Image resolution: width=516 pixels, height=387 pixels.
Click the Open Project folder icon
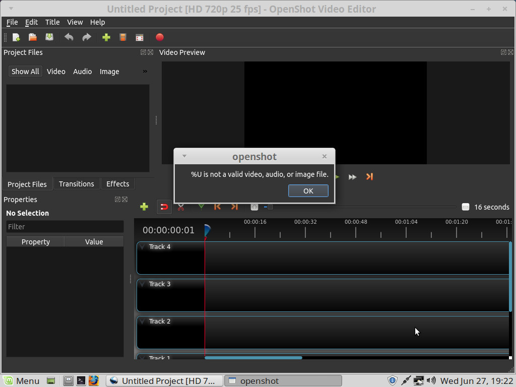click(33, 37)
